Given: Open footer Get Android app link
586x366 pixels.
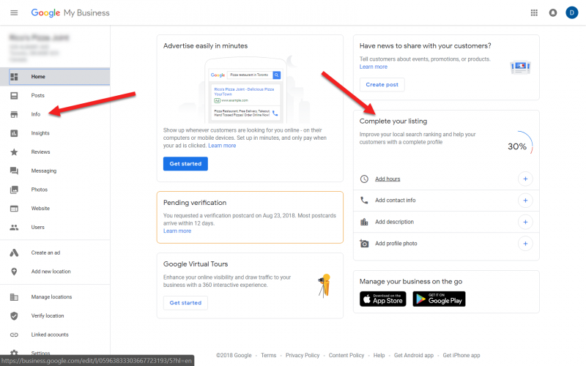Looking at the screenshot, I should tap(414, 355).
